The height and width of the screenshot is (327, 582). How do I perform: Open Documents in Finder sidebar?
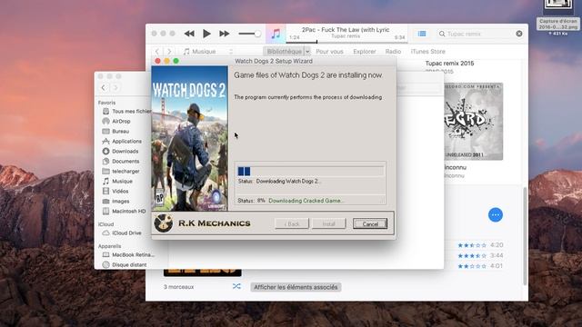pyautogui.click(x=121, y=162)
